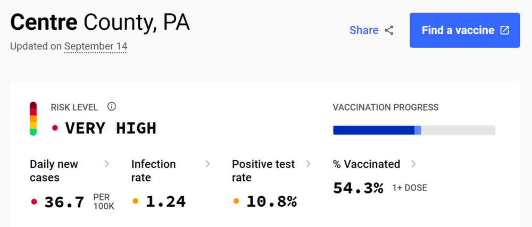Image resolution: width=532 pixels, height=227 pixels.
Task: Click the red dot next to VERY HIGH
Action: [x=55, y=128]
